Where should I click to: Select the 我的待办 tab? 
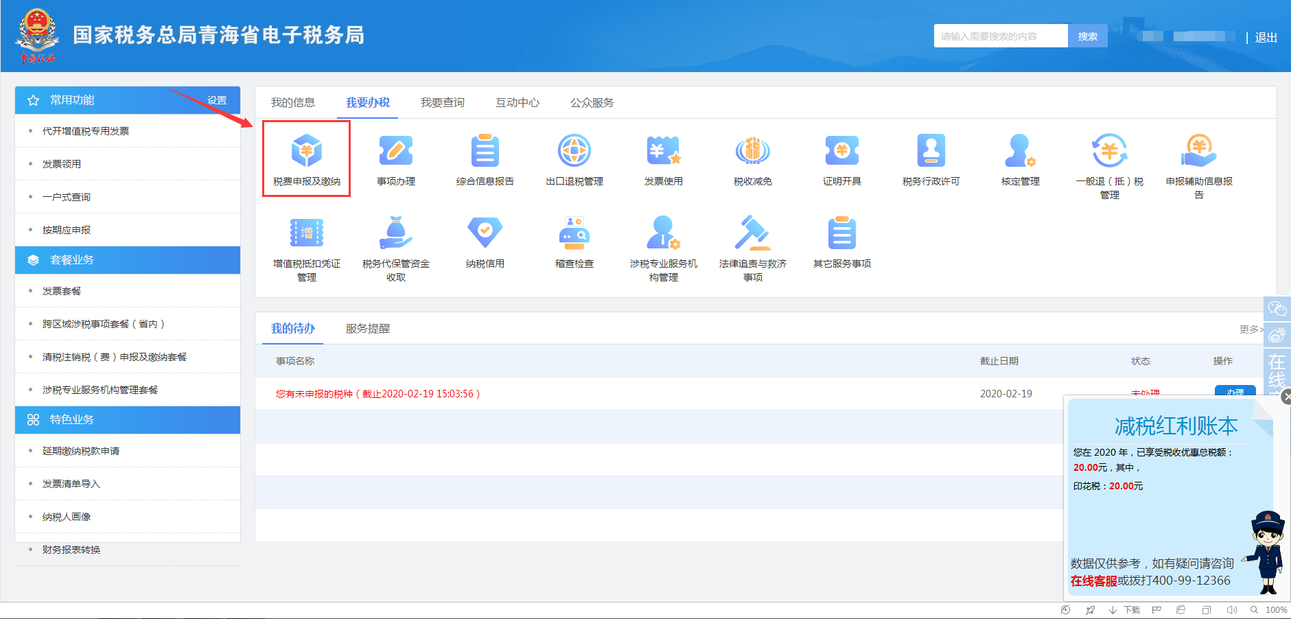pyautogui.click(x=293, y=329)
